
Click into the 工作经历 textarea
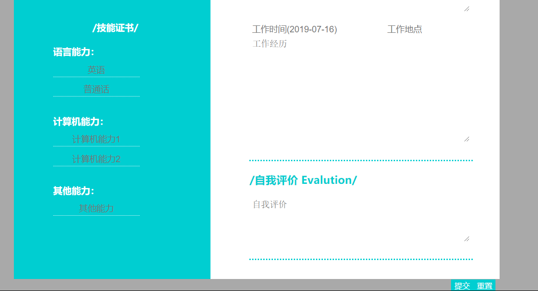tap(360, 90)
